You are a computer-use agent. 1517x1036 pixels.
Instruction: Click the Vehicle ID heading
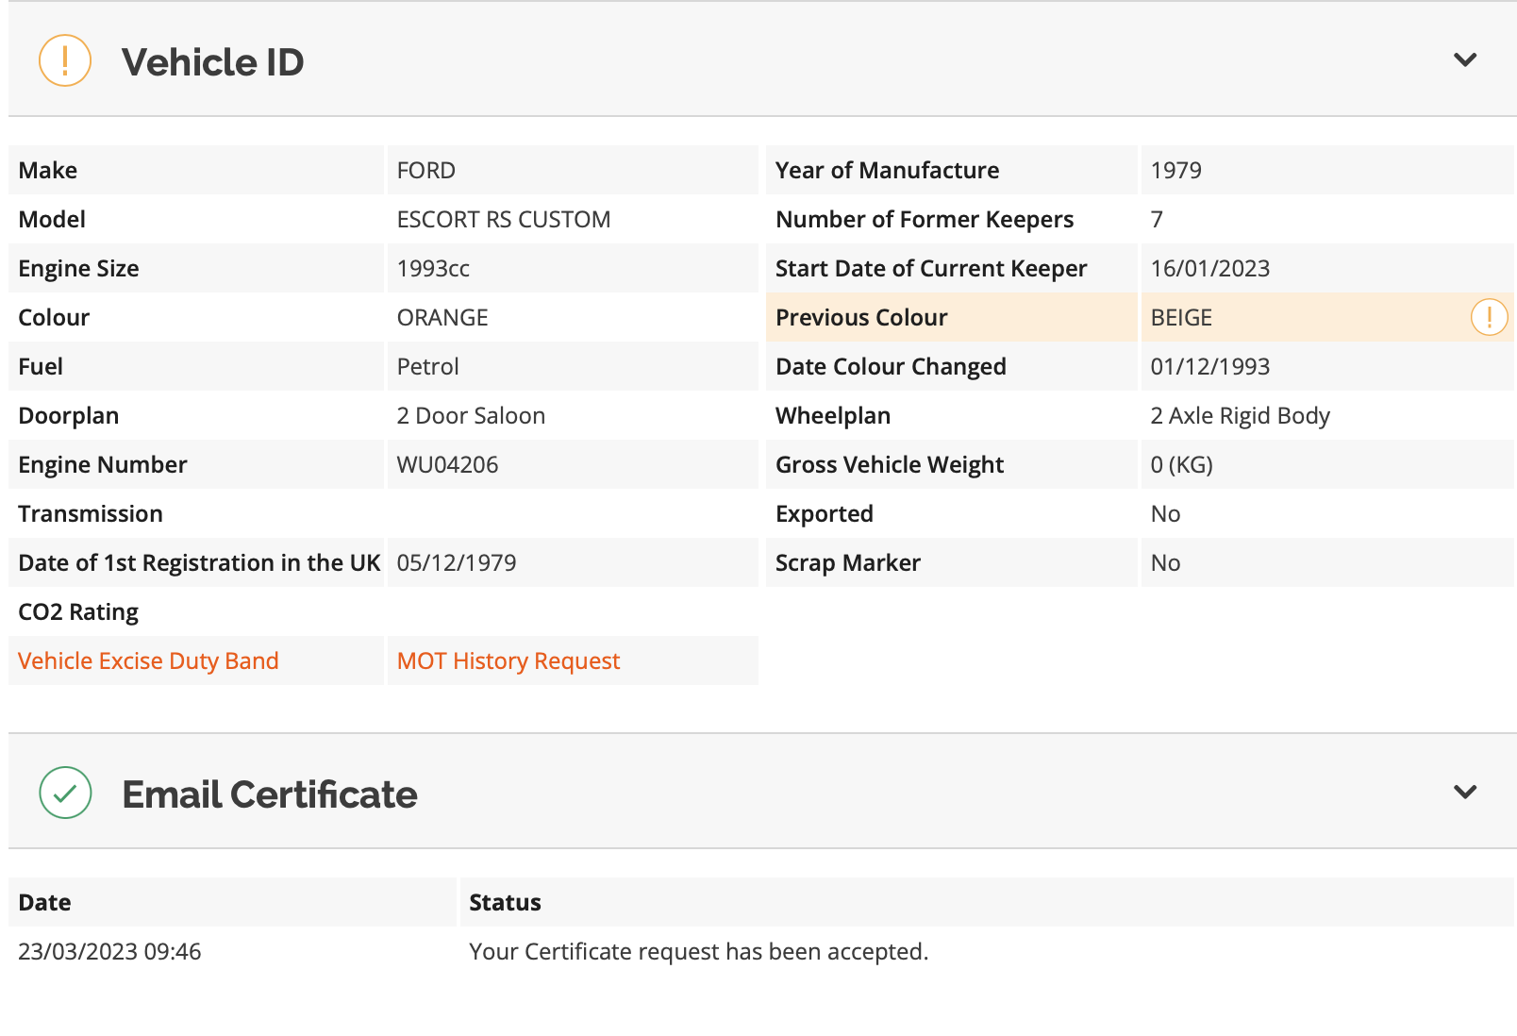coord(213,62)
